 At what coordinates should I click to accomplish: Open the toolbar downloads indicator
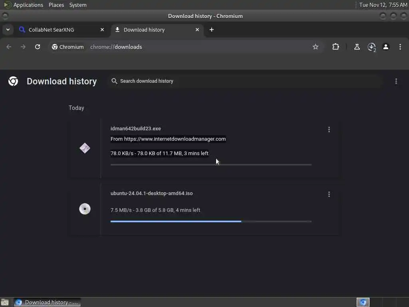click(372, 47)
